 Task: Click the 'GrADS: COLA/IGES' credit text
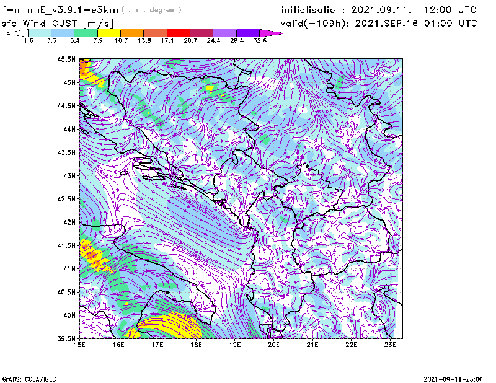(x=29, y=379)
